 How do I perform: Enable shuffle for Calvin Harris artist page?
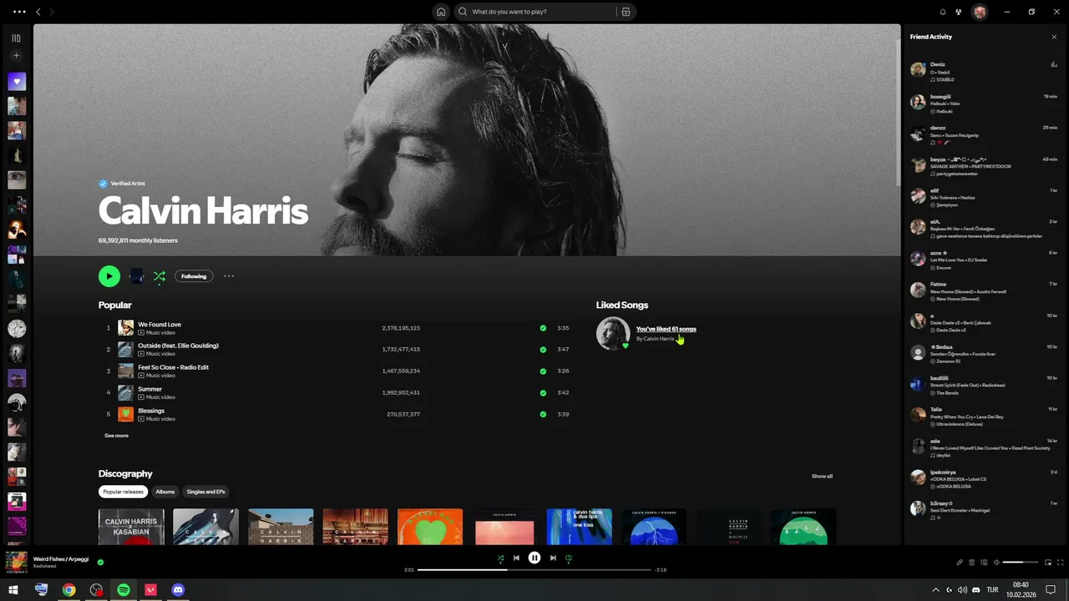tap(160, 276)
